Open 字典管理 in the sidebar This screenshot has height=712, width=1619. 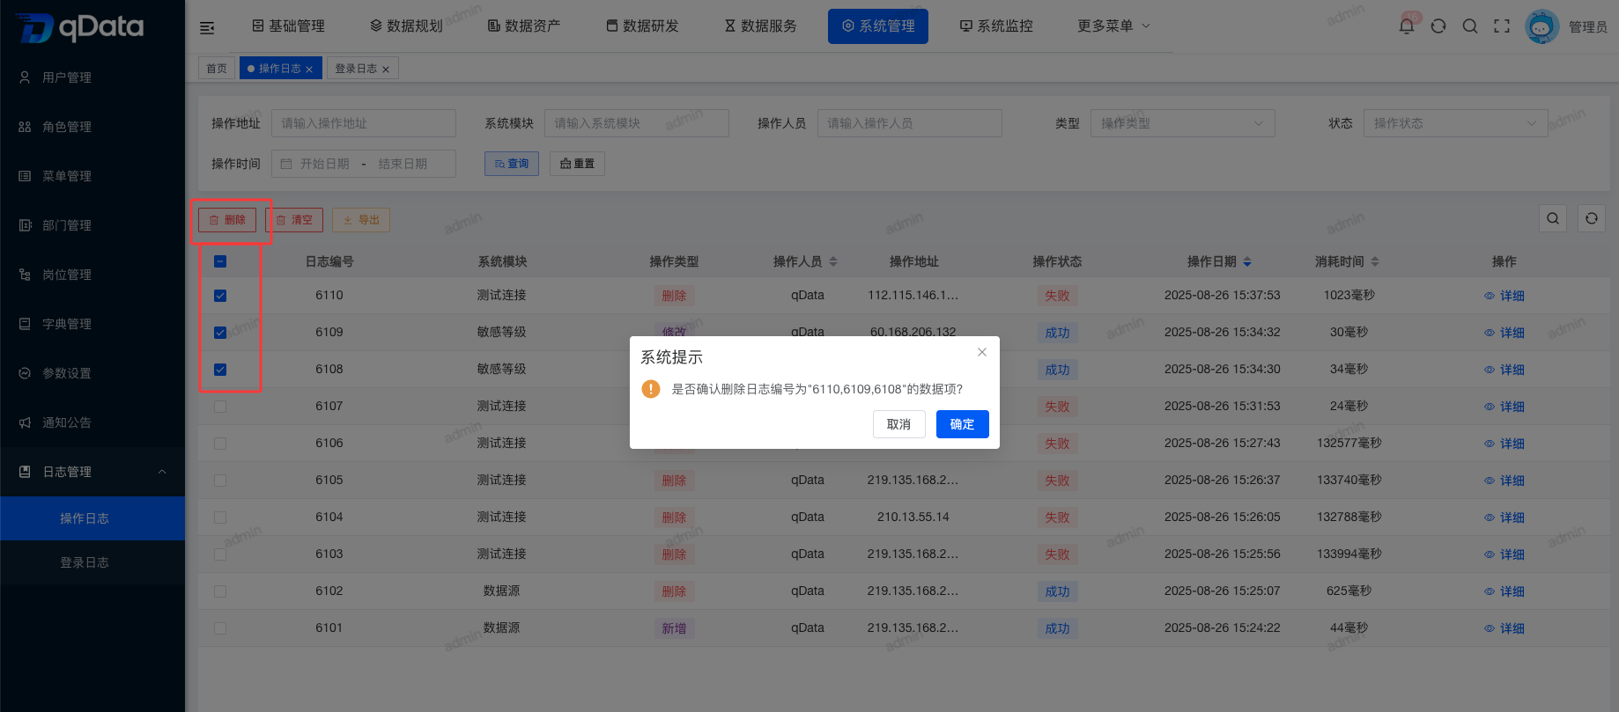coord(92,324)
